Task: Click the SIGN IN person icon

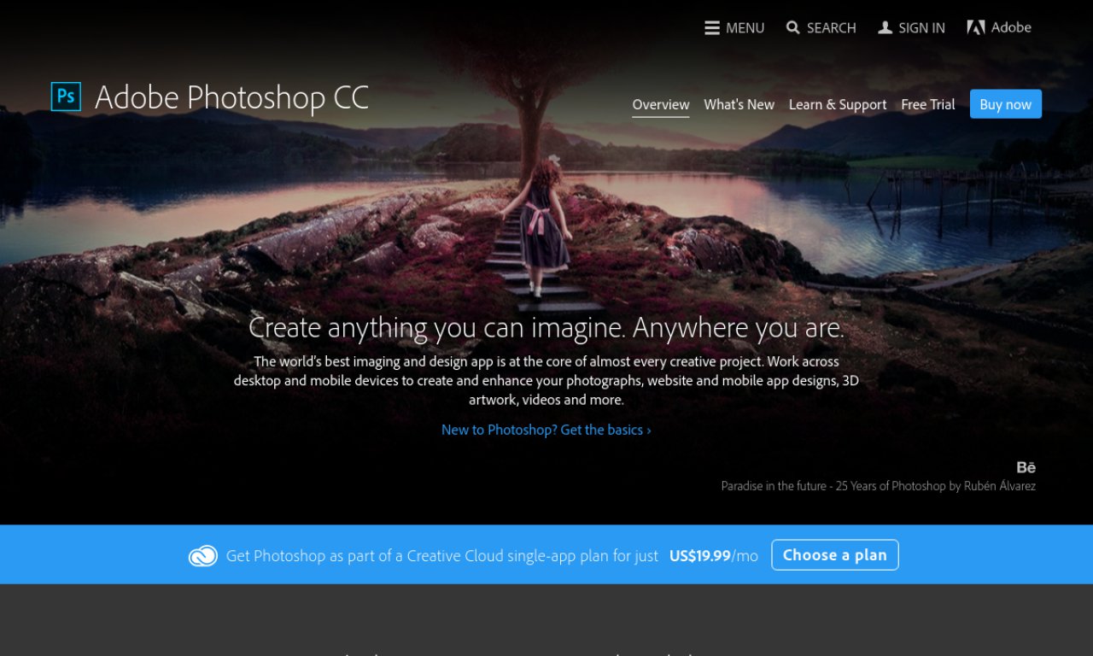Action: pyautogui.click(x=886, y=28)
